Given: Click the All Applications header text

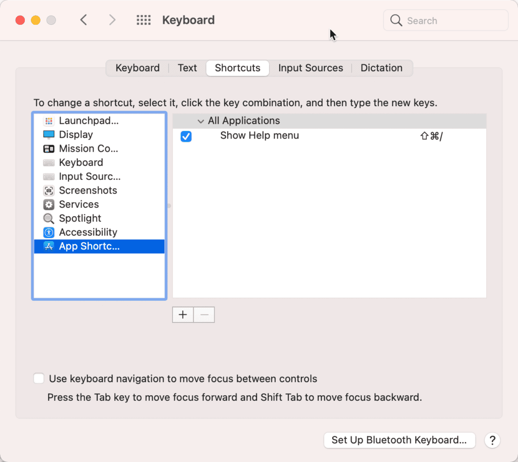Looking at the screenshot, I should pyautogui.click(x=244, y=121).
